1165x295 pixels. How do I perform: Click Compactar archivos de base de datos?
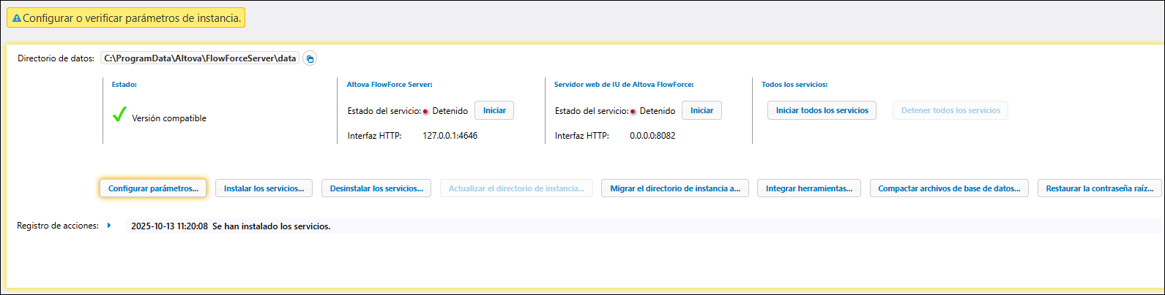(x=949, y=188)
